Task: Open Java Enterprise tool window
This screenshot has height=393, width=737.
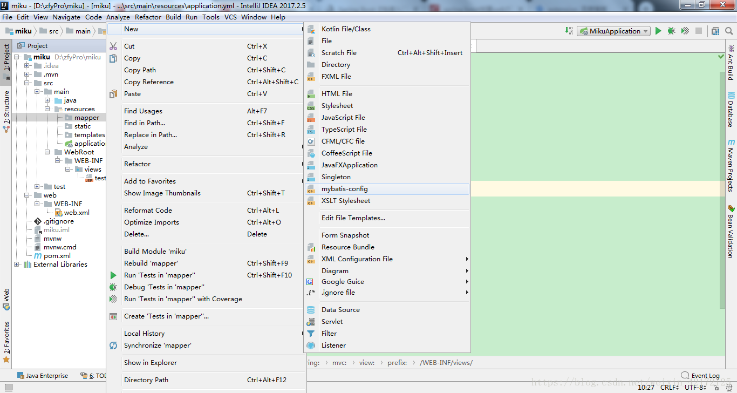Action: pos(43,376)
